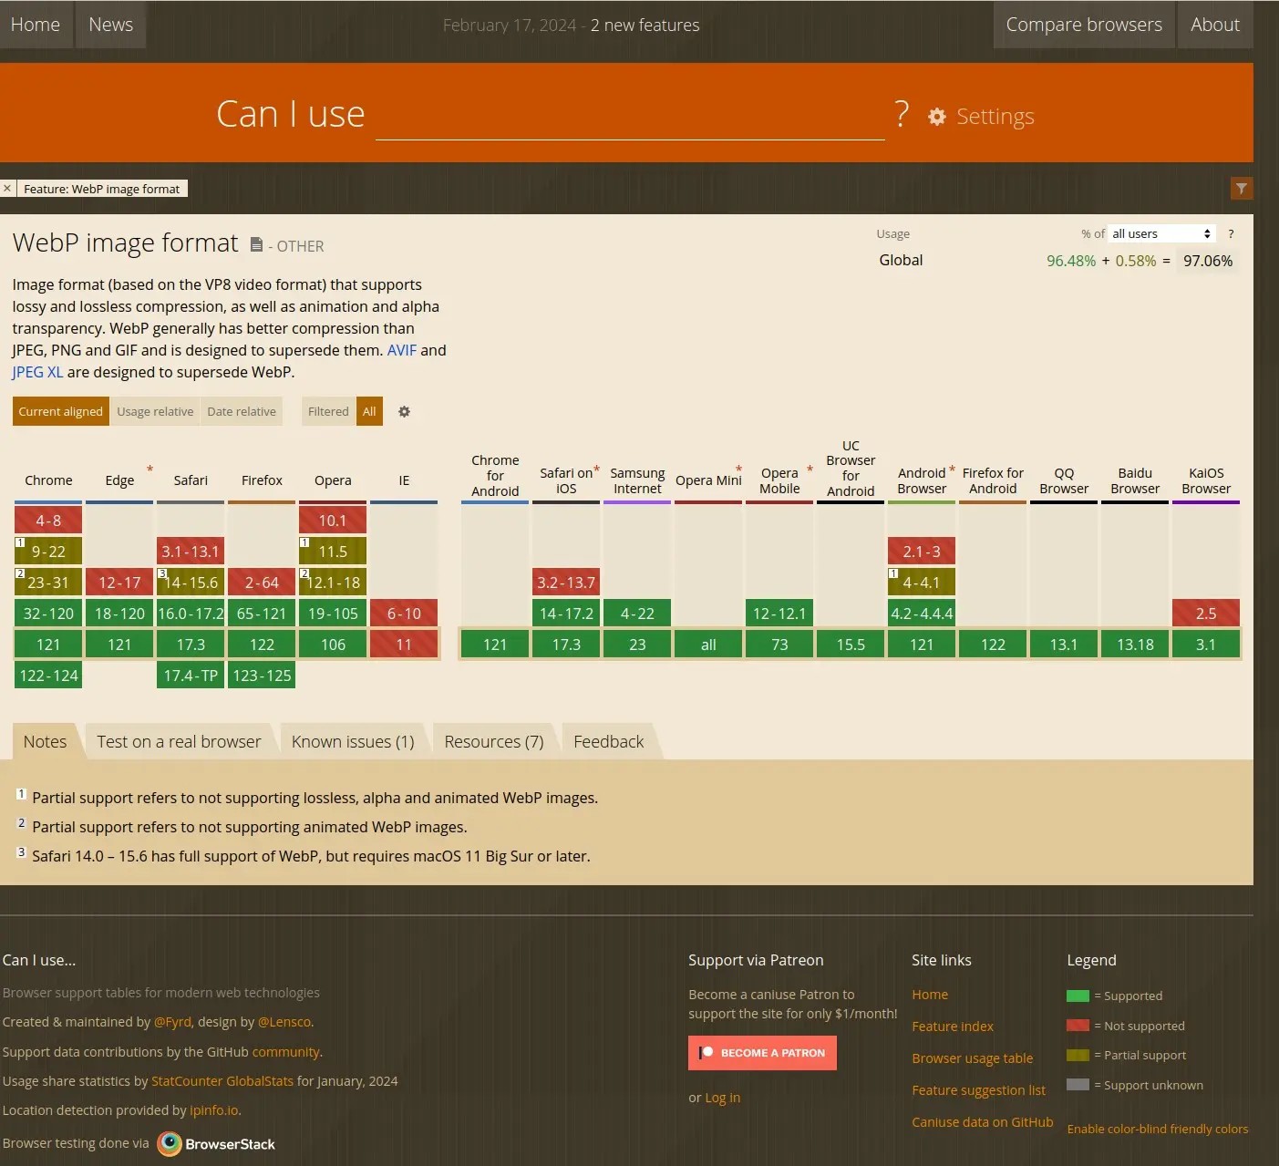Enable color-blind friendly colors
Image resolution: width=1279 pixels, height=1166 pixels.
1158,1129
